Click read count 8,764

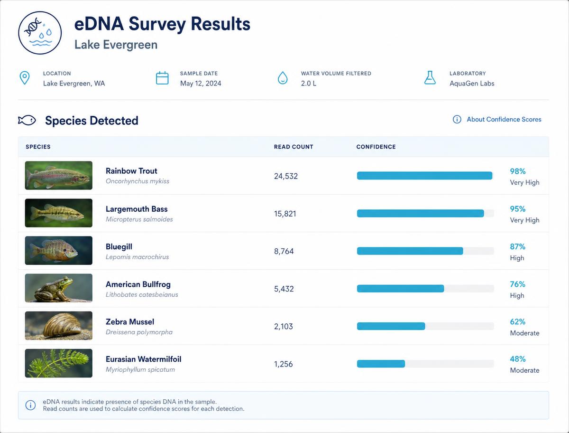pyautogui.click(x=284, y=251)
